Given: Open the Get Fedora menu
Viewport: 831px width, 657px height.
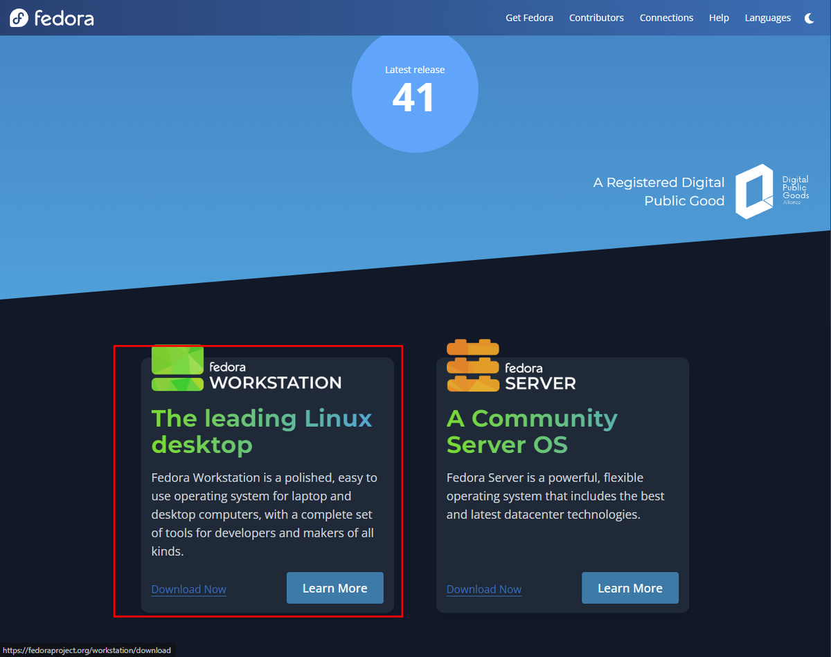Looking at the screenshot, I should [x=529, y=18].
